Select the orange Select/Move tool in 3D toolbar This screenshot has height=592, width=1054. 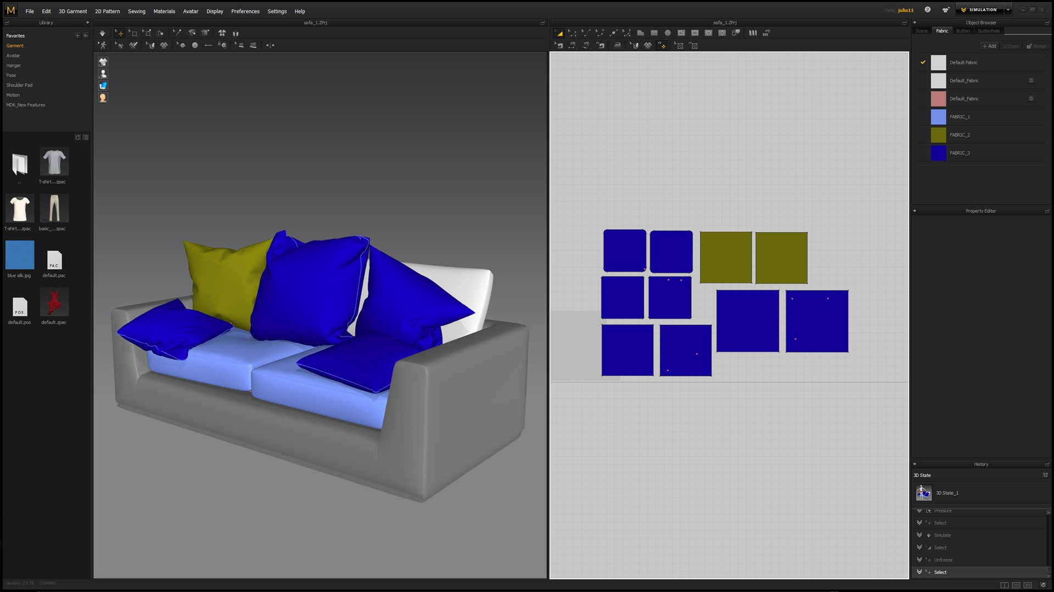click(x=119, y=33)
